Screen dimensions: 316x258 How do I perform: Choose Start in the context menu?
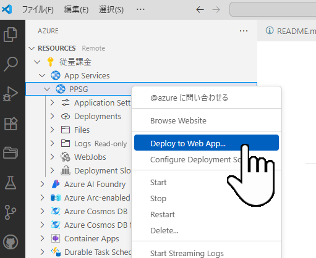click(207, 183)
